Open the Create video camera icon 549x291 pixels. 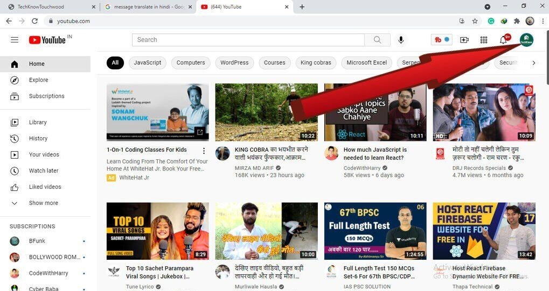click(x=464, y=40)
